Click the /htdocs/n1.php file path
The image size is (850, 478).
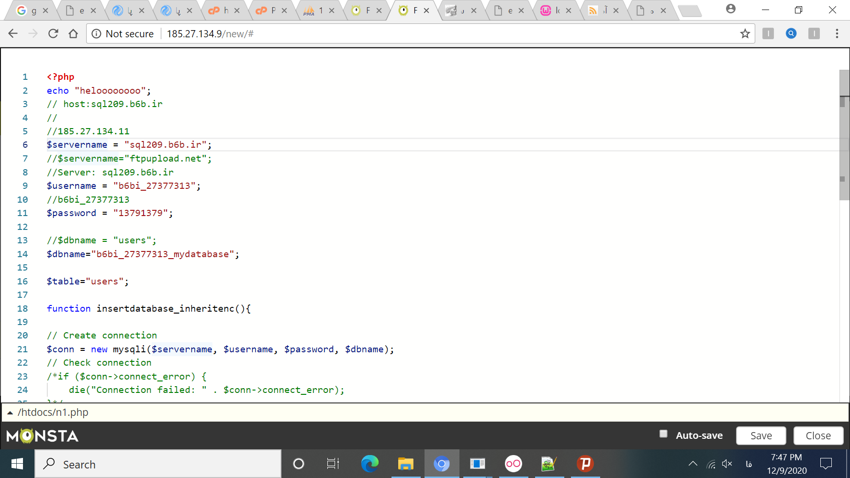[x=53, y=413]
